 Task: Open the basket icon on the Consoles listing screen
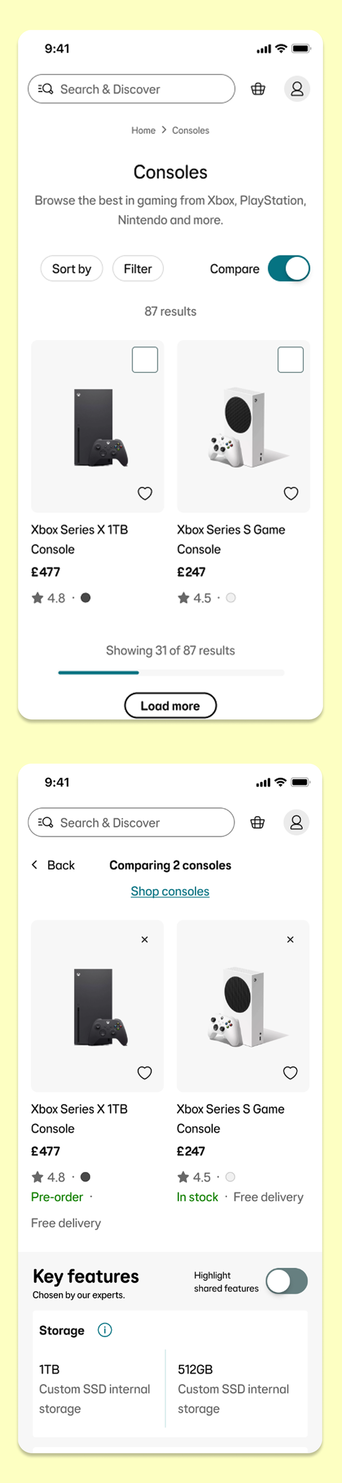pos(258,89)
